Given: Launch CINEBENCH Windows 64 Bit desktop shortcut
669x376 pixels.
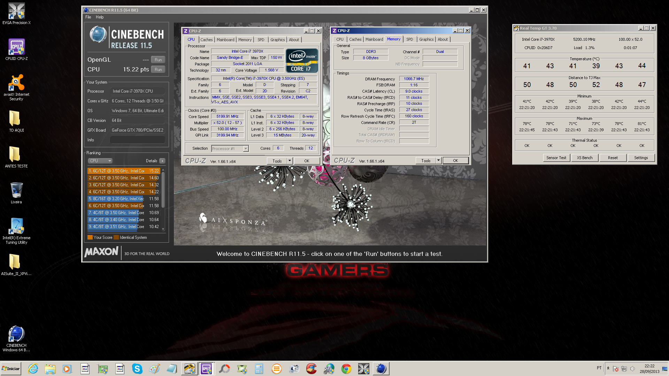Looking at the screenshot, I should 16,338.
